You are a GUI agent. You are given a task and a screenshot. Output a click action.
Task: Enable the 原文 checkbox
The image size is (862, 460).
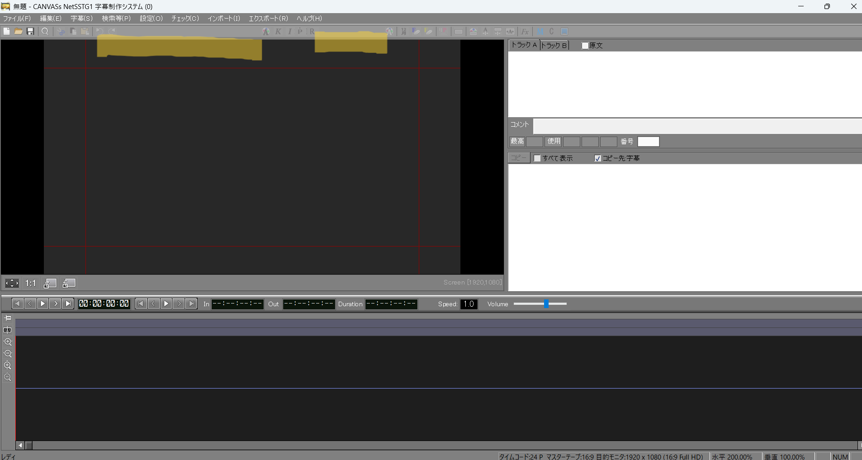point(585,46)
